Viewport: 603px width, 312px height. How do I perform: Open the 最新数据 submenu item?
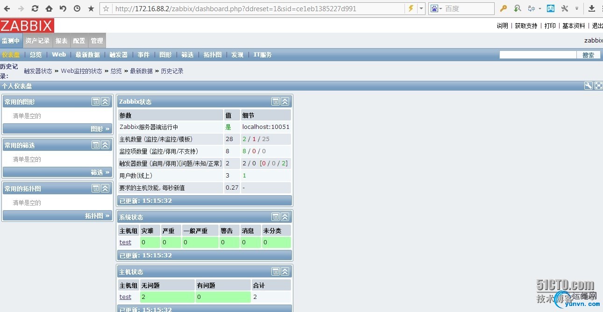click(87, 55)
